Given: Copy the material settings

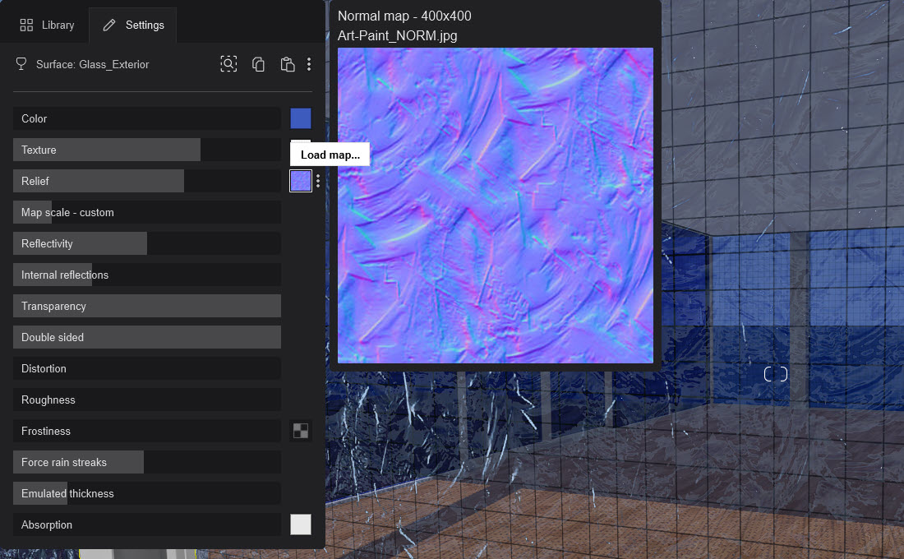Looking at the screenshot, I should point(258,64).
